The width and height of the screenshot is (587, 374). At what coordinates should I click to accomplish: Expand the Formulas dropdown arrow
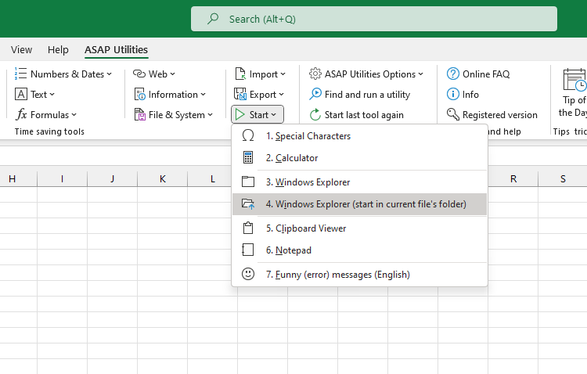(x=74, y=115)
